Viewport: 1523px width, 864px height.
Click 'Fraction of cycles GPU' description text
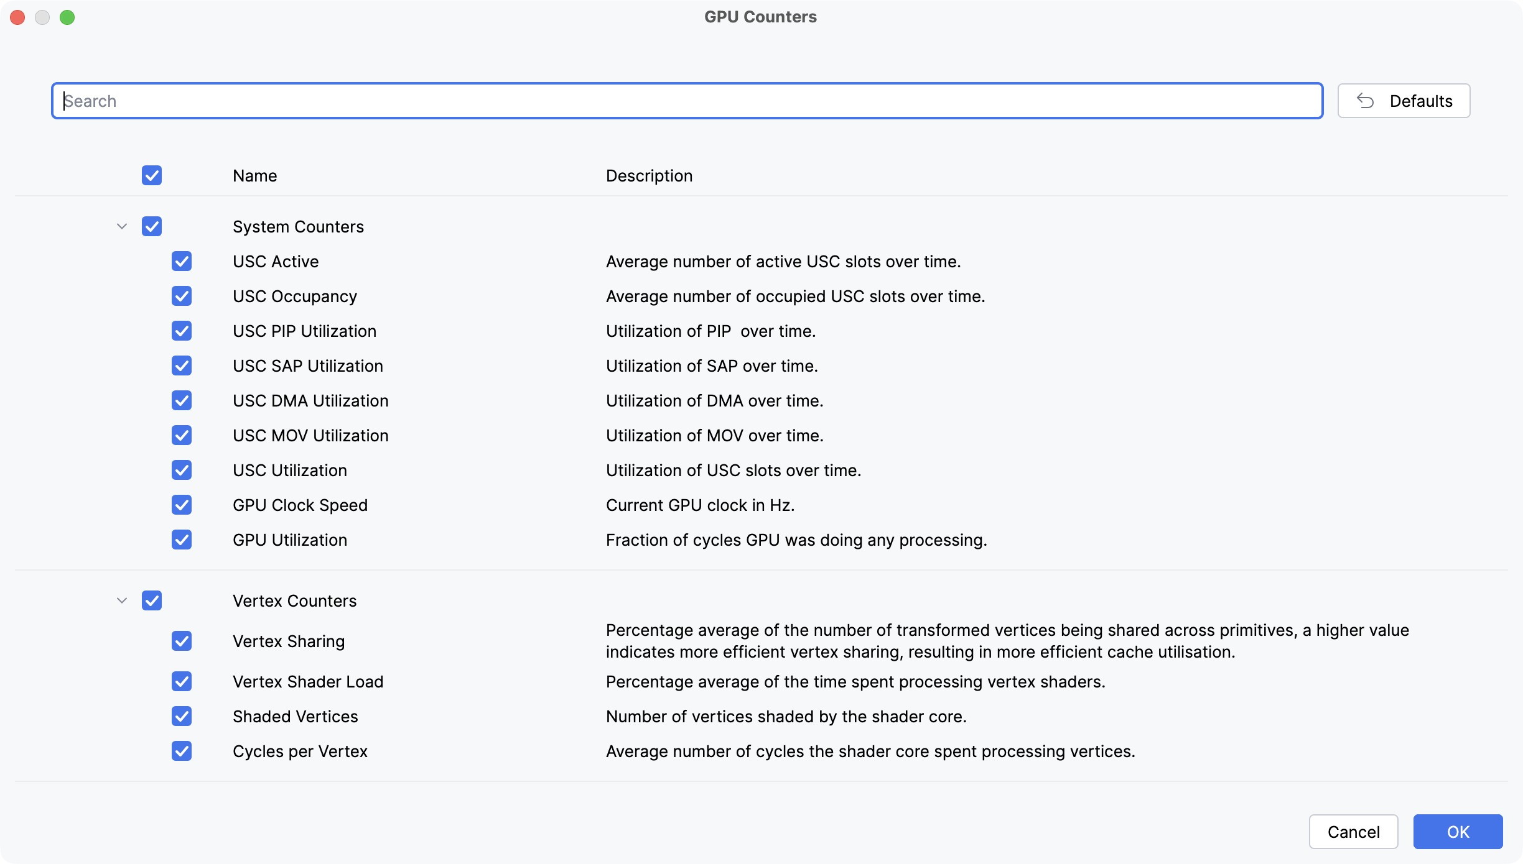[x=796, y=540]
